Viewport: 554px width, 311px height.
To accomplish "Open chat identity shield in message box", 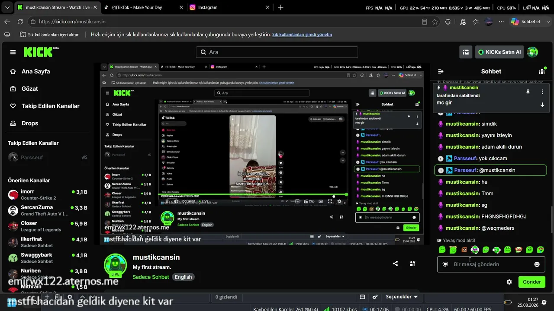I will tap(445, 264).
